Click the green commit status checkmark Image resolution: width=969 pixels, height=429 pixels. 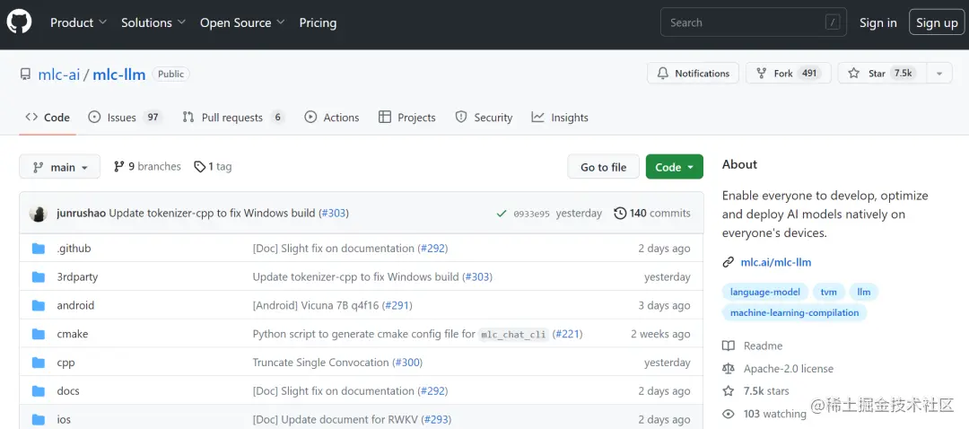click(501, 214)
